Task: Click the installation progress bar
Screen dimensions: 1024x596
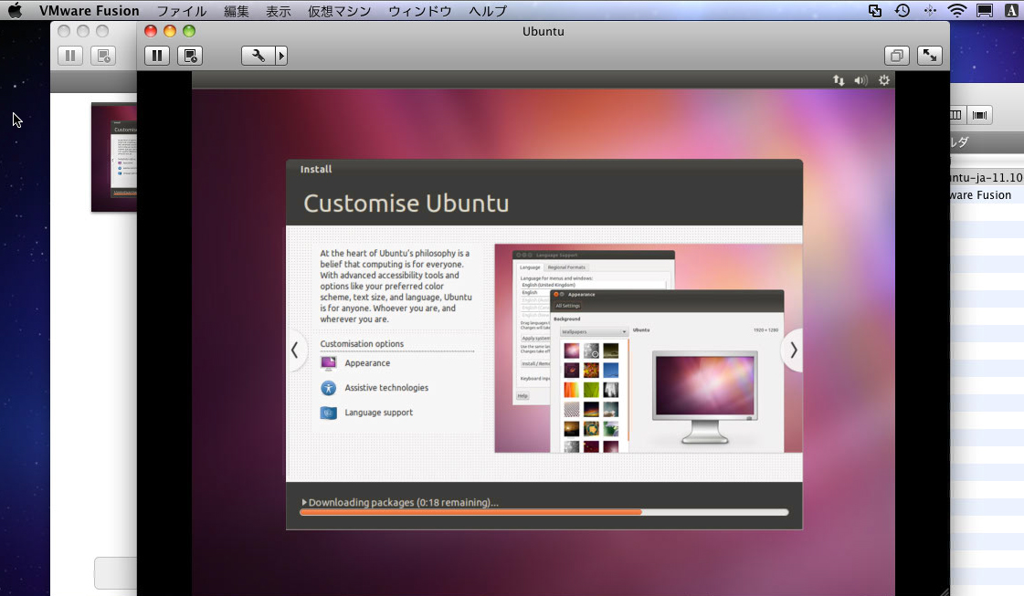Action: coord(544,512)
